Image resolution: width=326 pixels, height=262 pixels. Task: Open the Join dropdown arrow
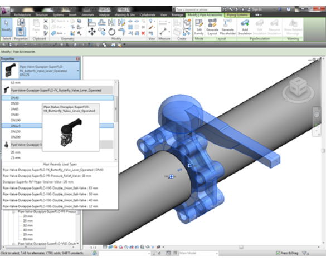pyautogui.click(x=65, y=33)
